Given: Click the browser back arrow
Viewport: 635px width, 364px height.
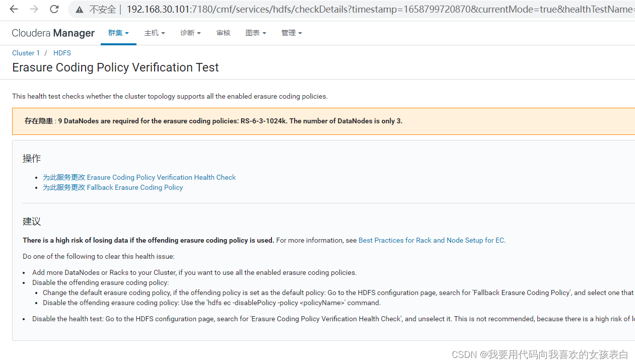Looking at the screenshot, I should click(14, 9).
